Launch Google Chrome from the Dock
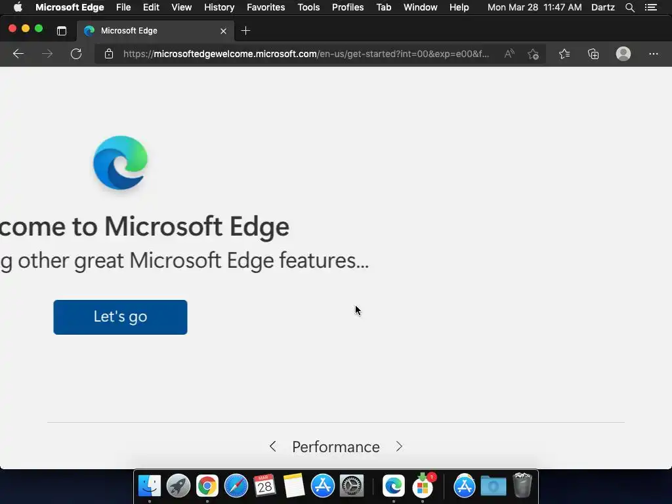Viewport: 672px width, 504px height. (207, 486)
